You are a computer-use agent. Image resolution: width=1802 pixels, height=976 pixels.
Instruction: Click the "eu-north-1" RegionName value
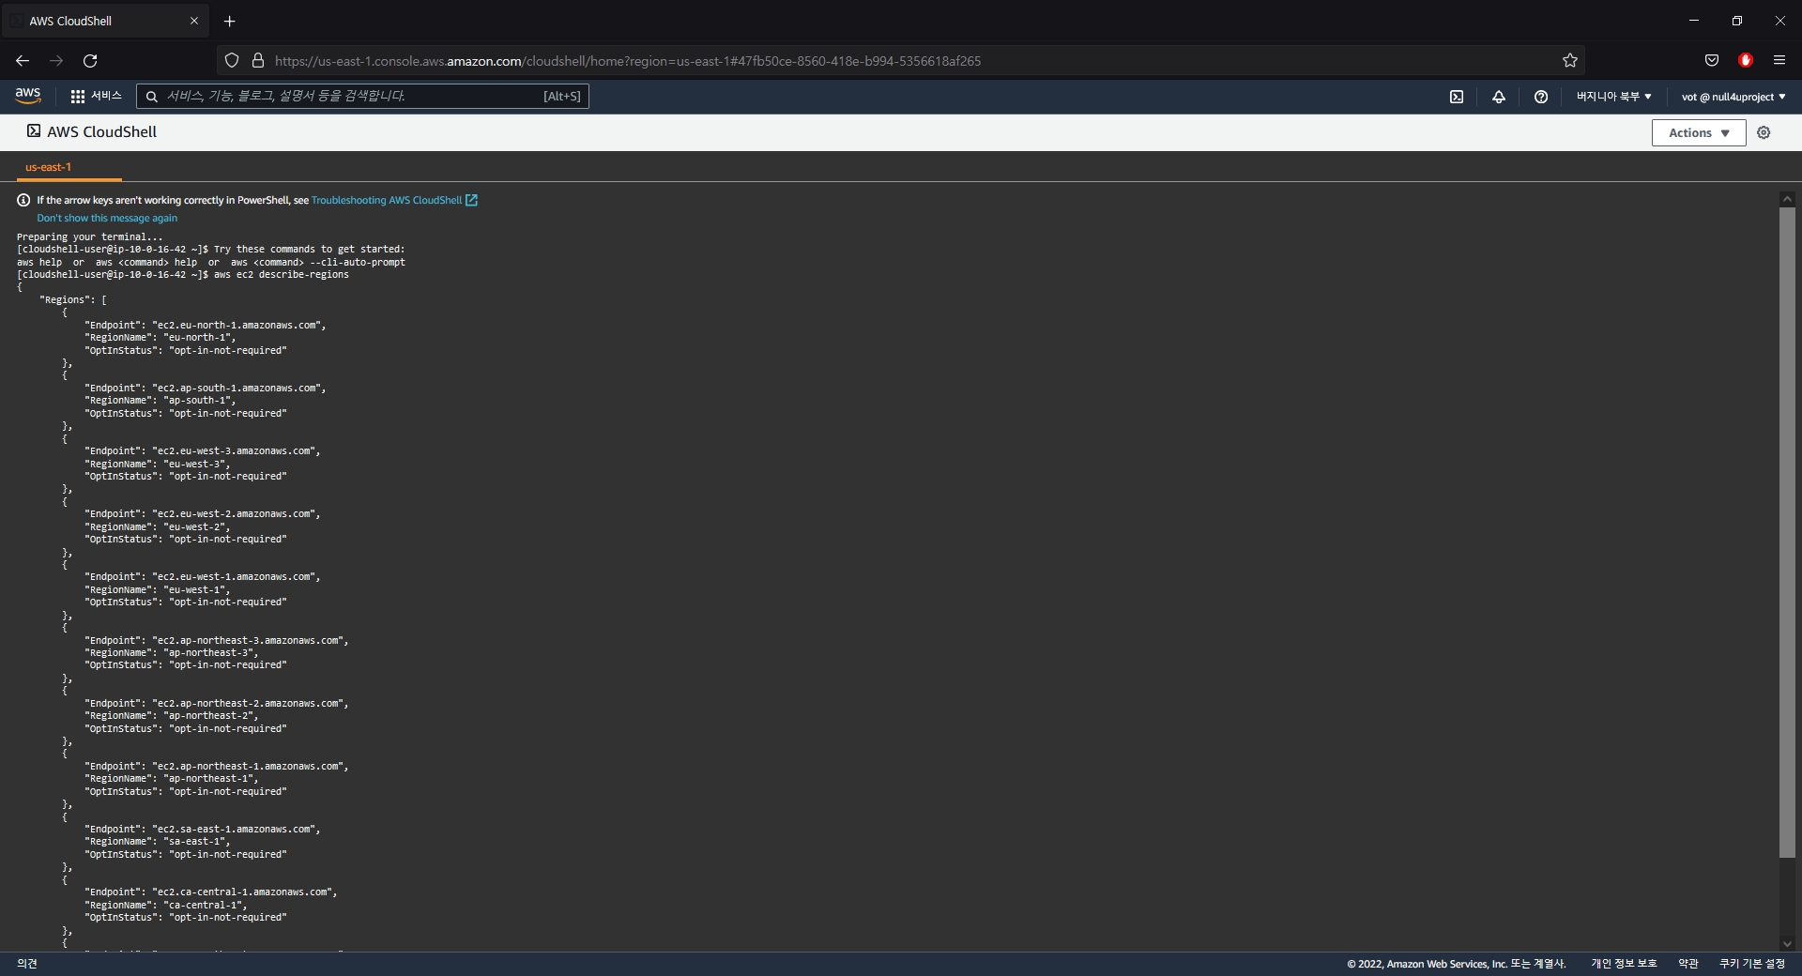tap(197, 338)
